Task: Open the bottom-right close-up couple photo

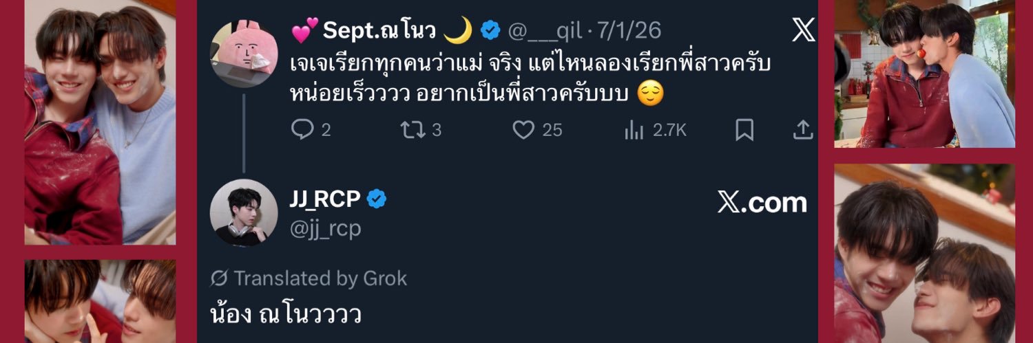Action: pos(924,253)
